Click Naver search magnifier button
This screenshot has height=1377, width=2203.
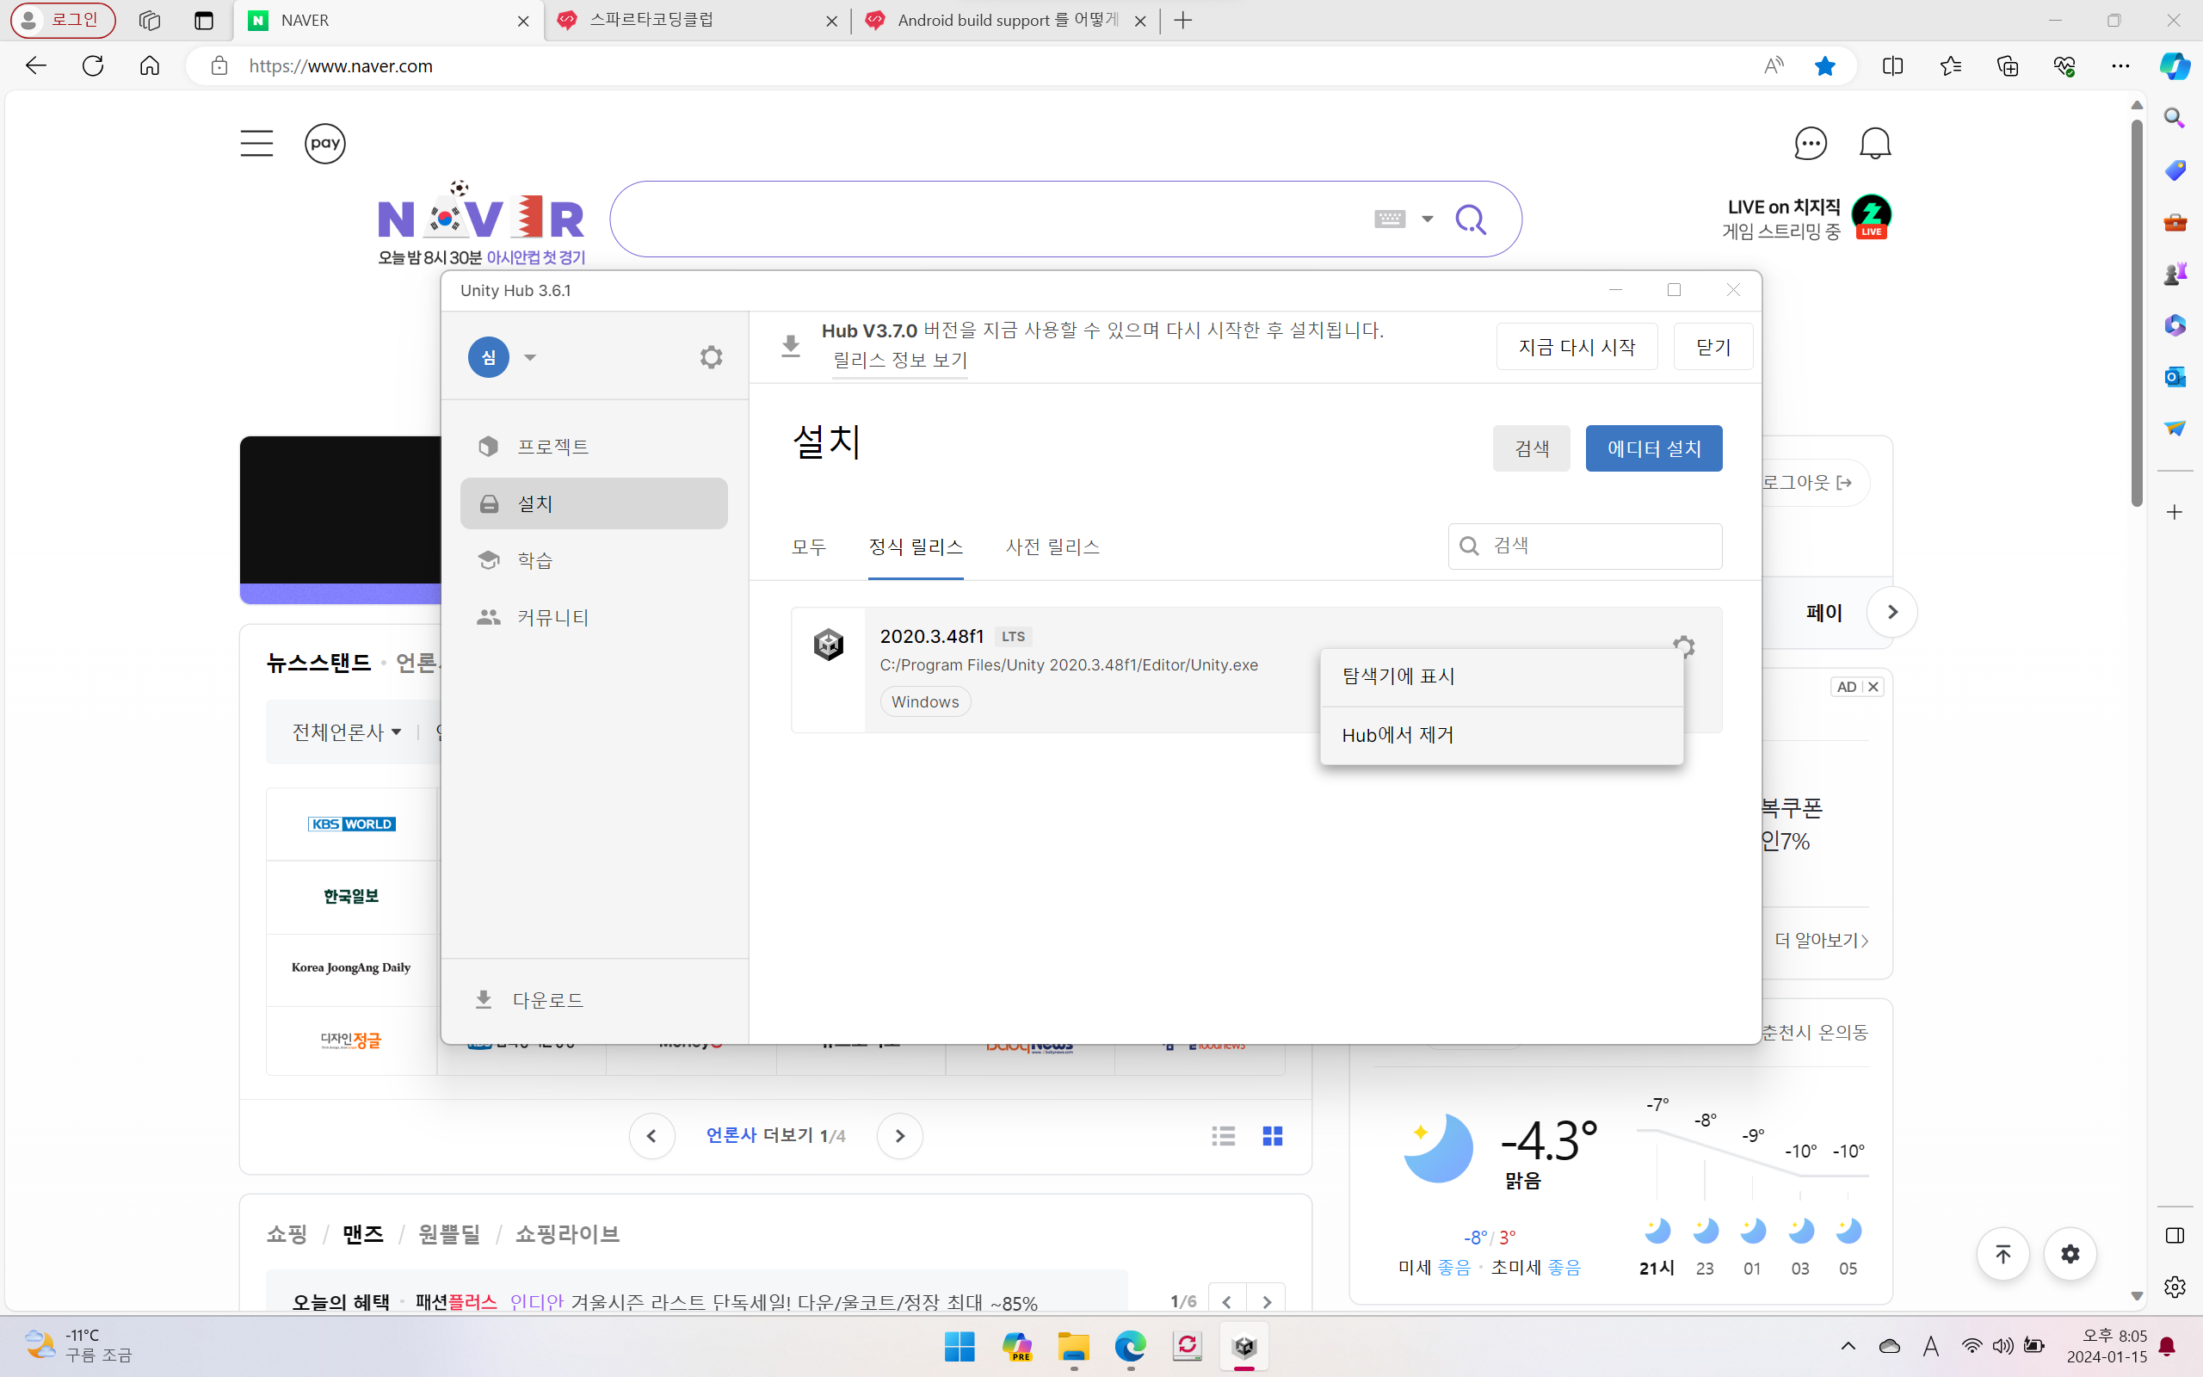click(x=1471, y=219)
